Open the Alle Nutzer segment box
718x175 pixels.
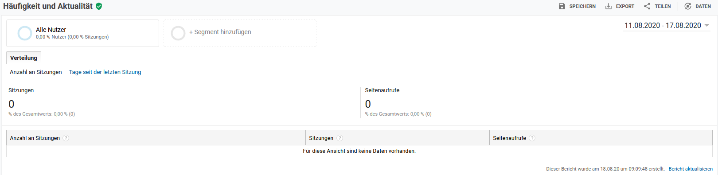coord(82,33)
